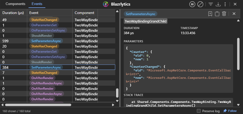The image size is (243, 114).
Task: Toggle the Follow pin button
Action: click(x=230, y=111)
